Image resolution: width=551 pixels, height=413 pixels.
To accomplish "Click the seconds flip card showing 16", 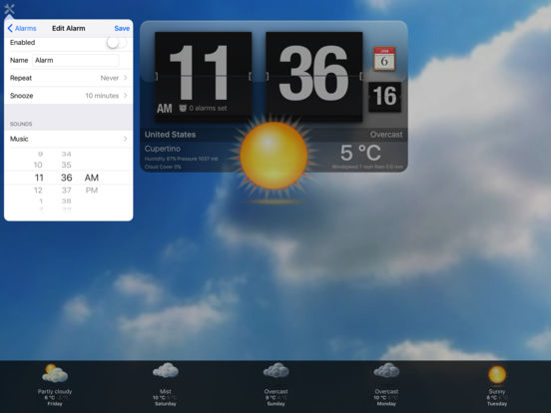I will [384, 97].
